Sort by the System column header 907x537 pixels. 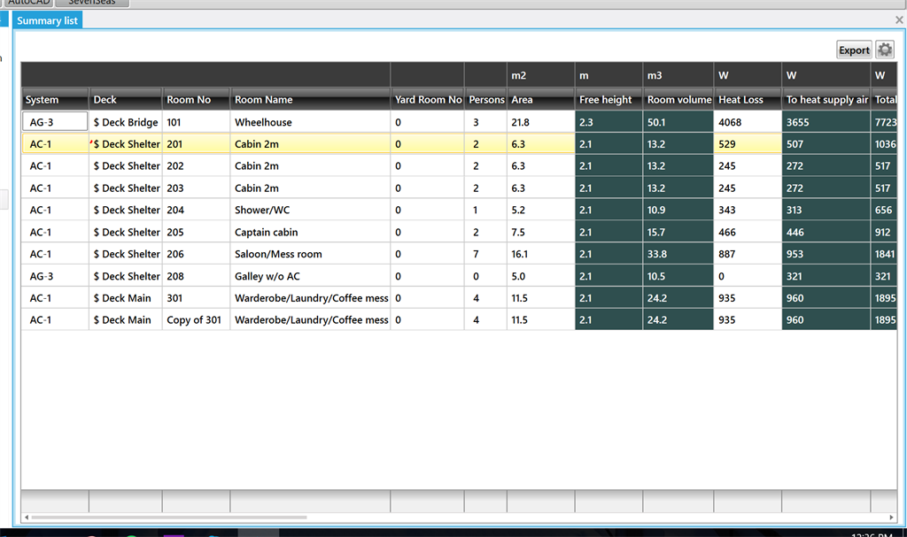click(x=55, y=99)
